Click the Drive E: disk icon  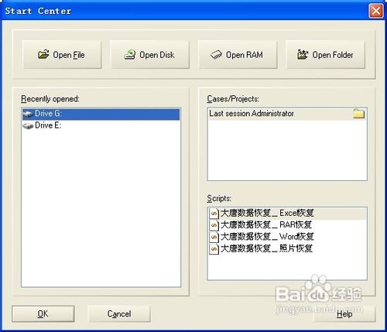tap(28, 125)
